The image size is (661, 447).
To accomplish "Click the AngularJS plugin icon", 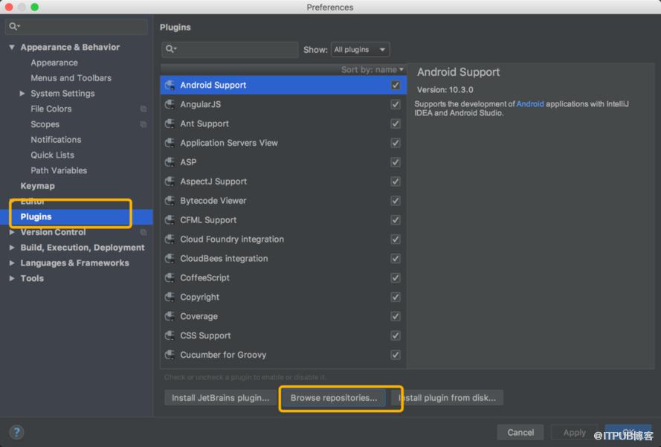I will click(170, 105).
